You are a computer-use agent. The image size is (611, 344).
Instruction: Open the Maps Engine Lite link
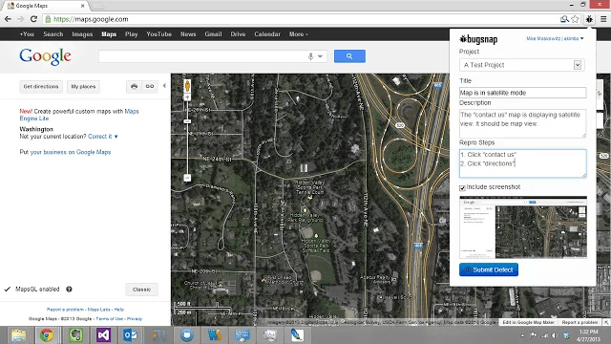[x=79, y=115]
